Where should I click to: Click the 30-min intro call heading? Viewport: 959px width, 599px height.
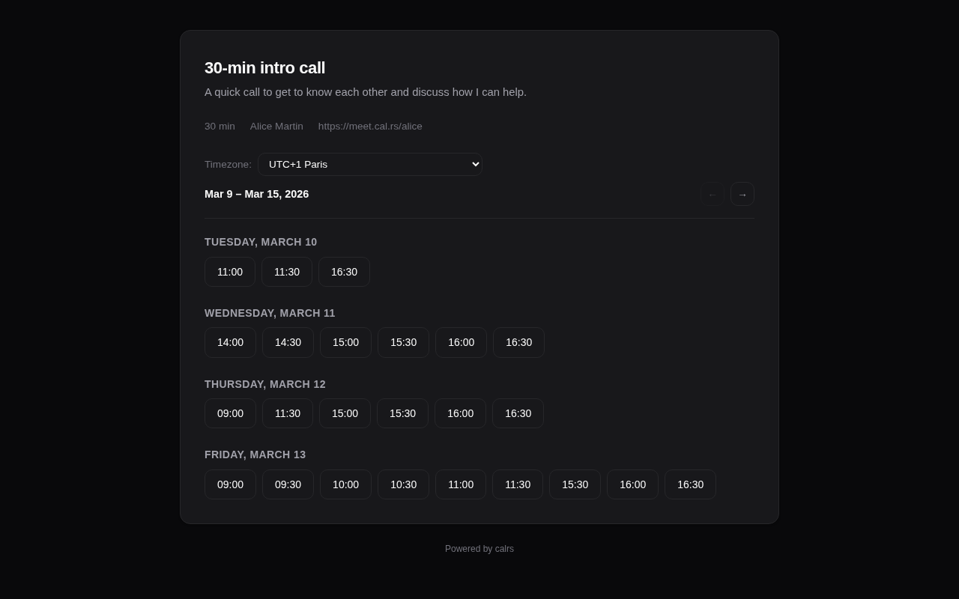pos(264,68)
